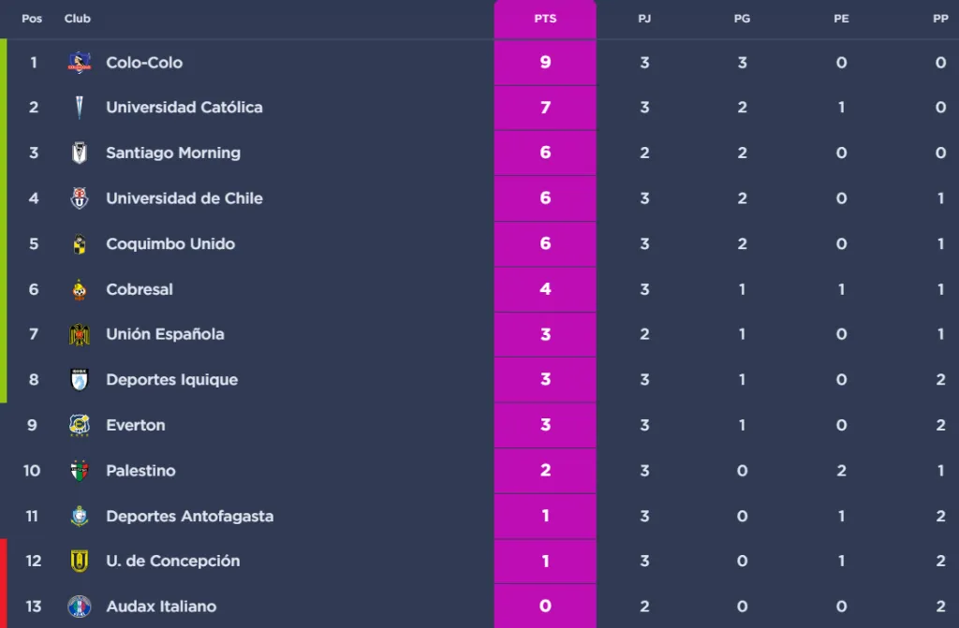The image size is (959, 628).
Task: Click the Palestino club crest icon
Action: click(80, 471)
